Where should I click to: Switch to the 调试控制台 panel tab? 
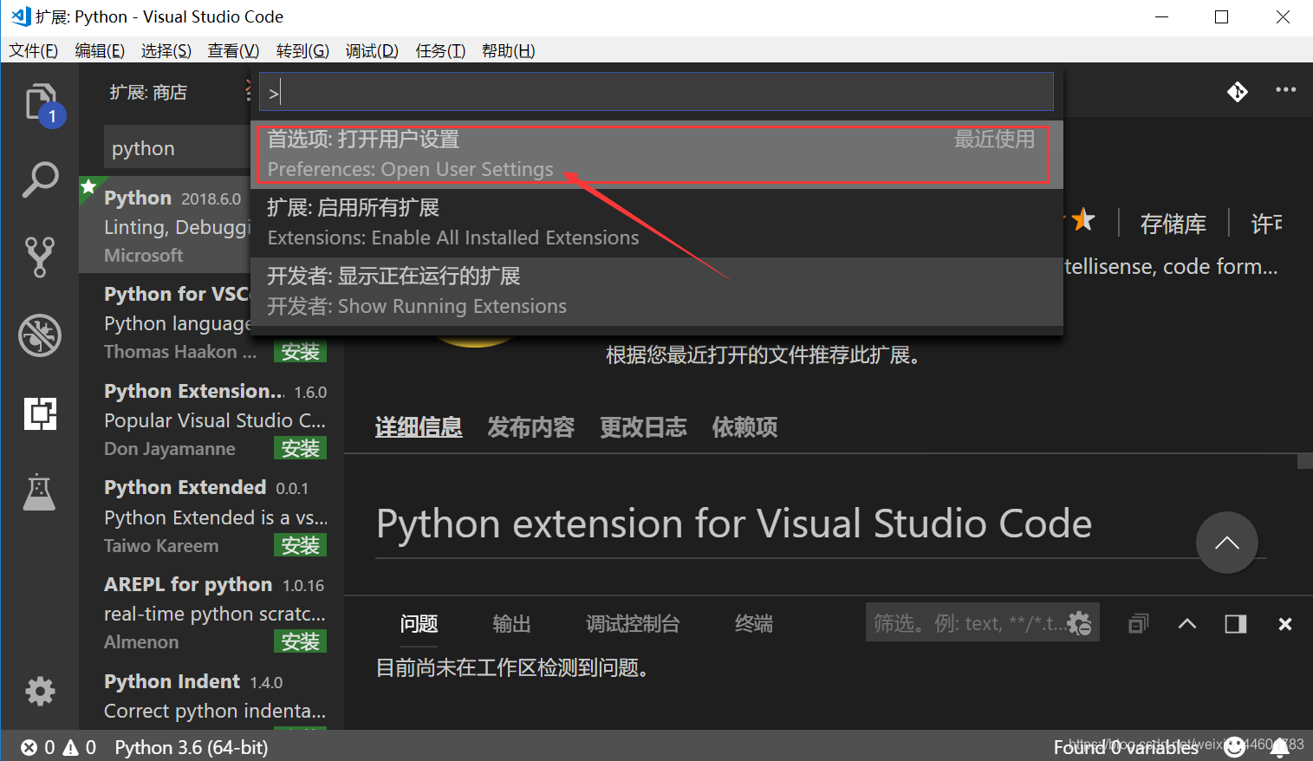[x=633, y=624]
